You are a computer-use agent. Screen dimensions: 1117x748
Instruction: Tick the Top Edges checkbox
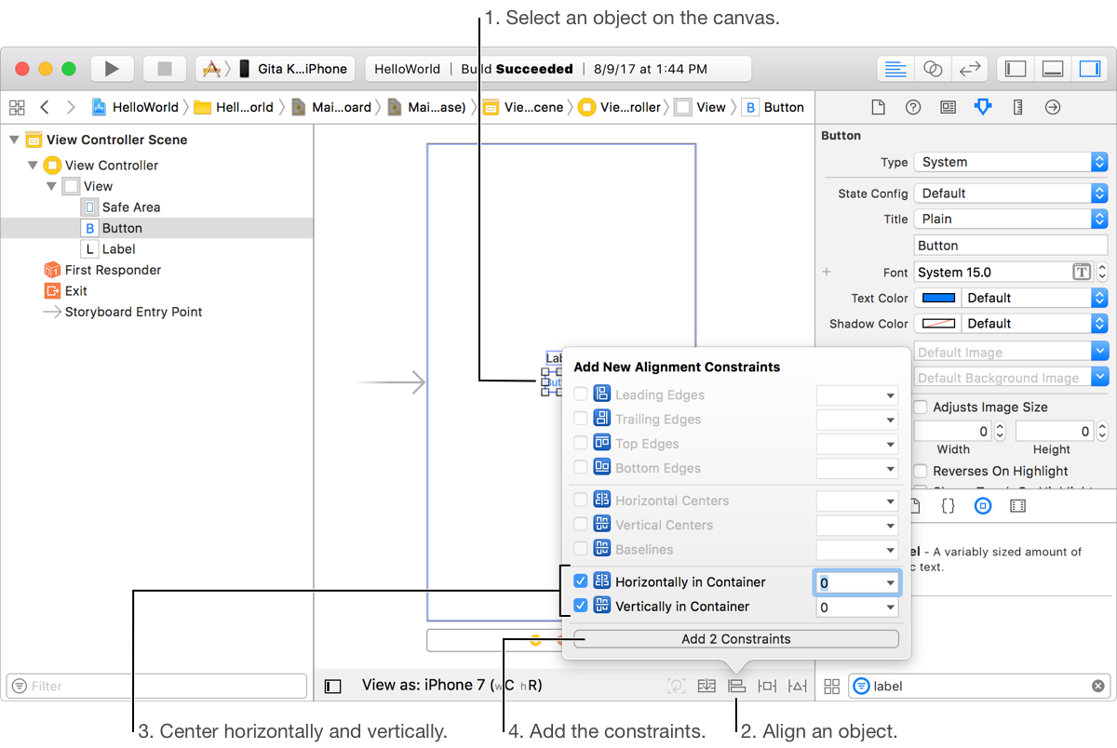581,443
